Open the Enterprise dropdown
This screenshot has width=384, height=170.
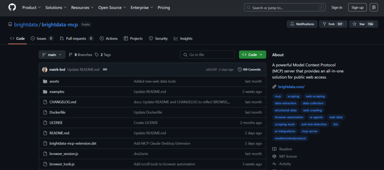142,7
